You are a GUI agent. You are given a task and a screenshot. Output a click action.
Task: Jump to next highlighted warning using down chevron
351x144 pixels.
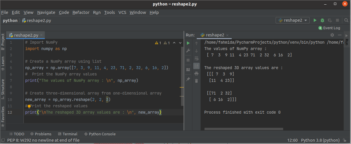pos(180,43)
